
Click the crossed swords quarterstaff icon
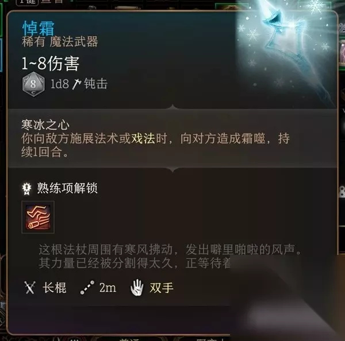30,288
